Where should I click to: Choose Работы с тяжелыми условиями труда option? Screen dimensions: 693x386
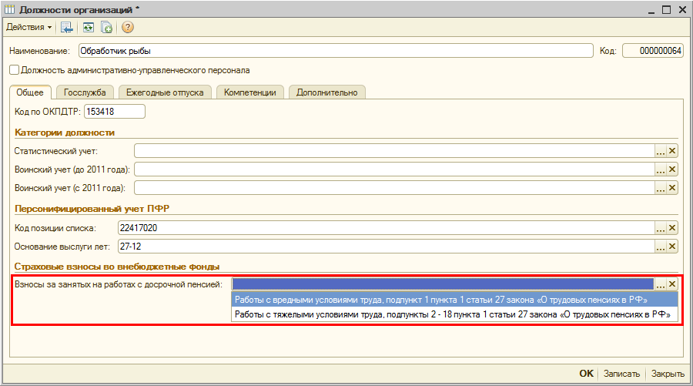click(454, 314)
